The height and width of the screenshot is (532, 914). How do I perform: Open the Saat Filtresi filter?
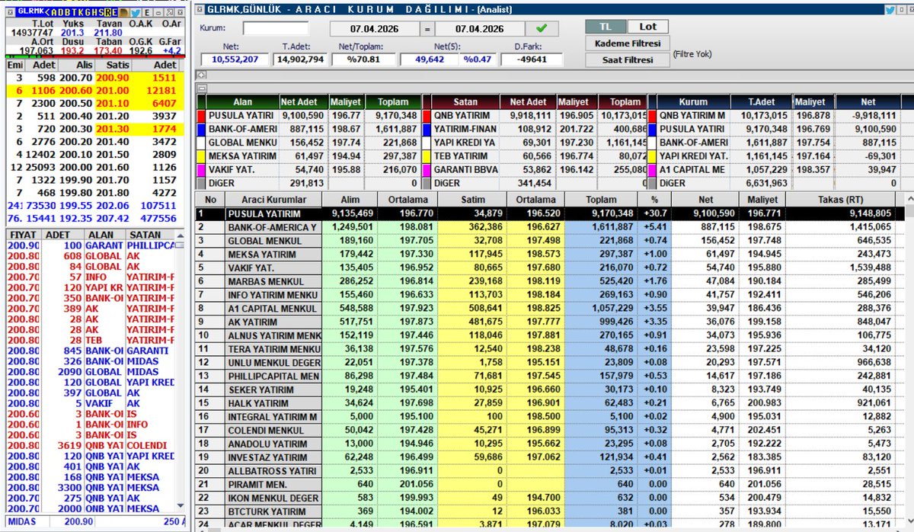coord(627,60)
